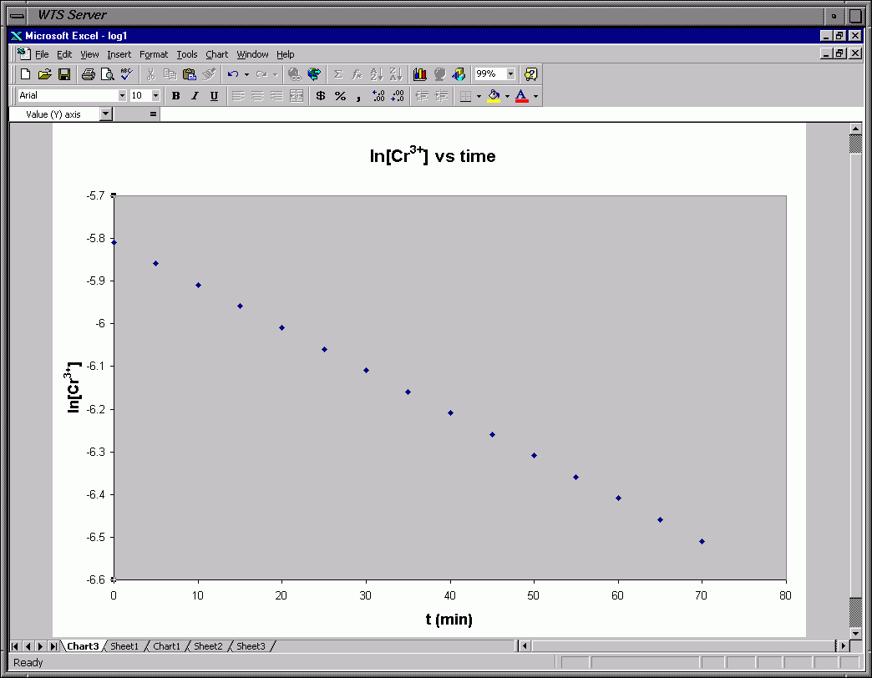872x678 pixels.
Task: Toggle Bold formatting
Action: (x=175, y=96)
